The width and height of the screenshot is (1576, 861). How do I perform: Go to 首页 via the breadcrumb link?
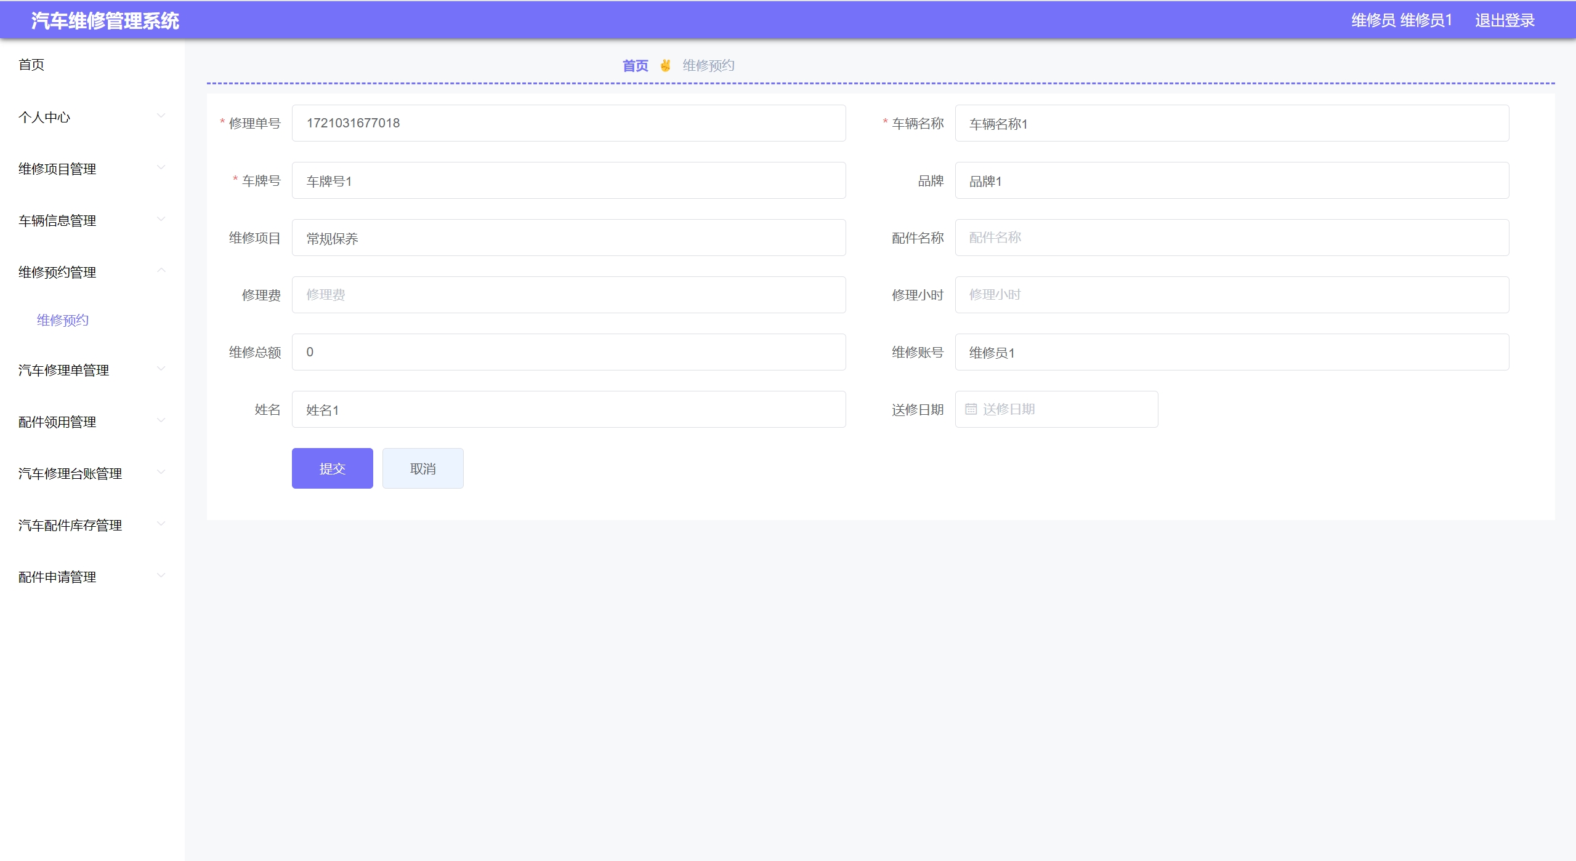635,65
